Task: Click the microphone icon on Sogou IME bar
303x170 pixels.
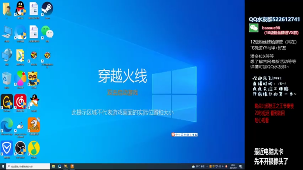Action: [185, 135]
